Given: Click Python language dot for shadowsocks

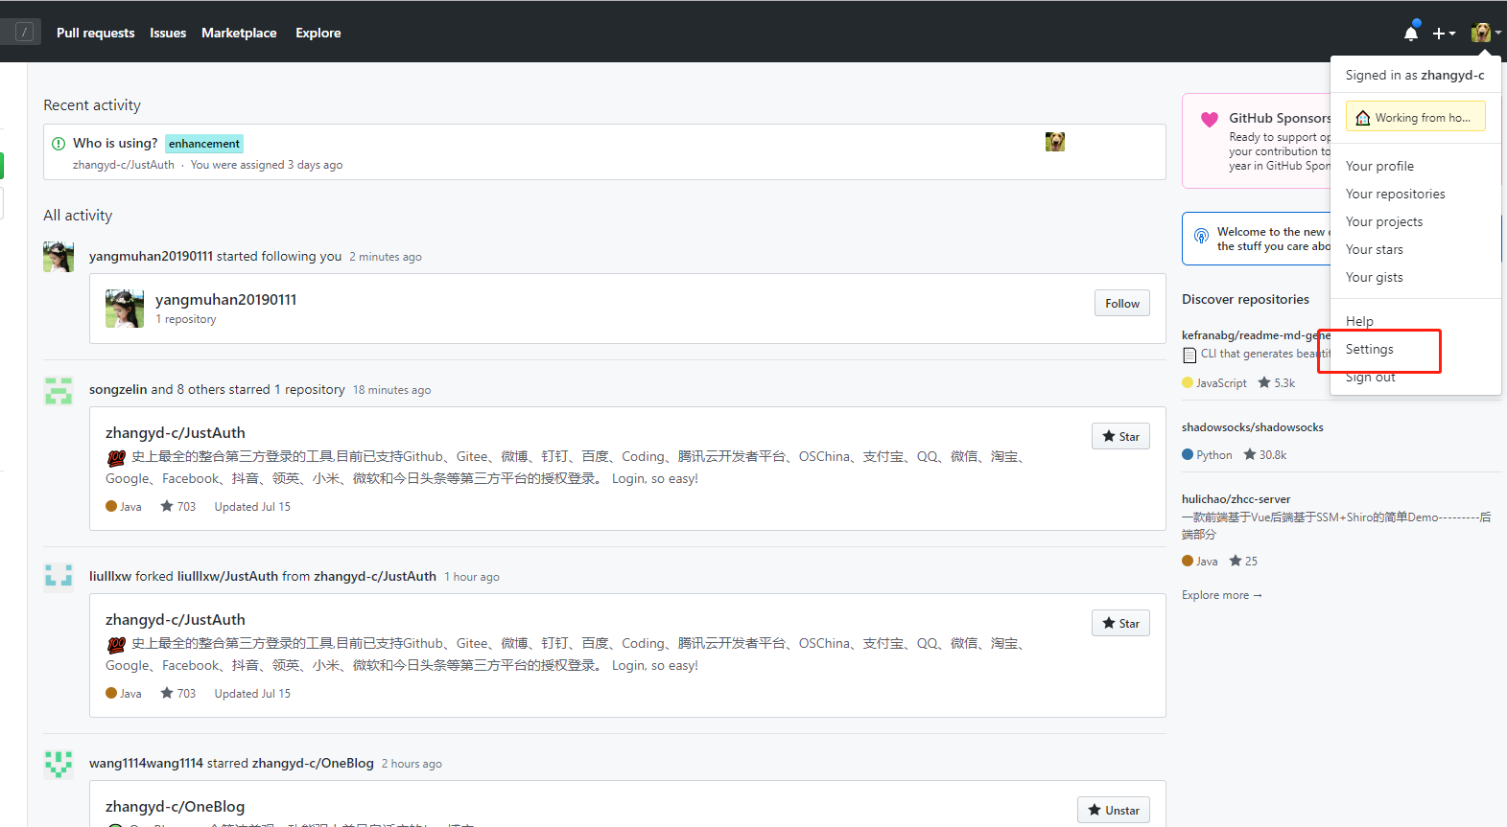Looking at the screenshot, I should pyautogui.click(x=1188, y=454).
